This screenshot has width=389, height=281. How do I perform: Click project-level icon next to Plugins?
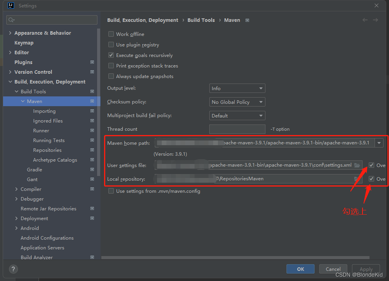click(x=92, y=62)
